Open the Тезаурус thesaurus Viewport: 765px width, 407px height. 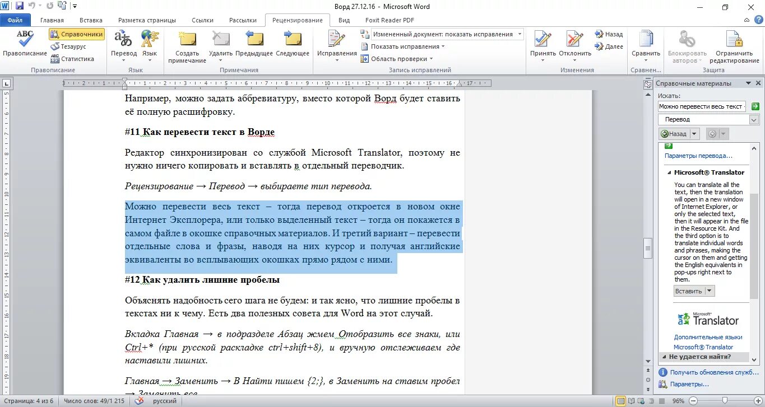68,46
